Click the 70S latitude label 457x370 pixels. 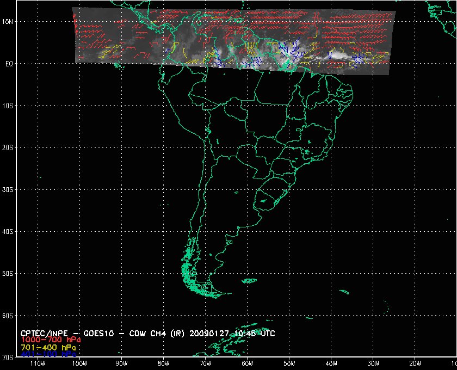pos(8,357)
